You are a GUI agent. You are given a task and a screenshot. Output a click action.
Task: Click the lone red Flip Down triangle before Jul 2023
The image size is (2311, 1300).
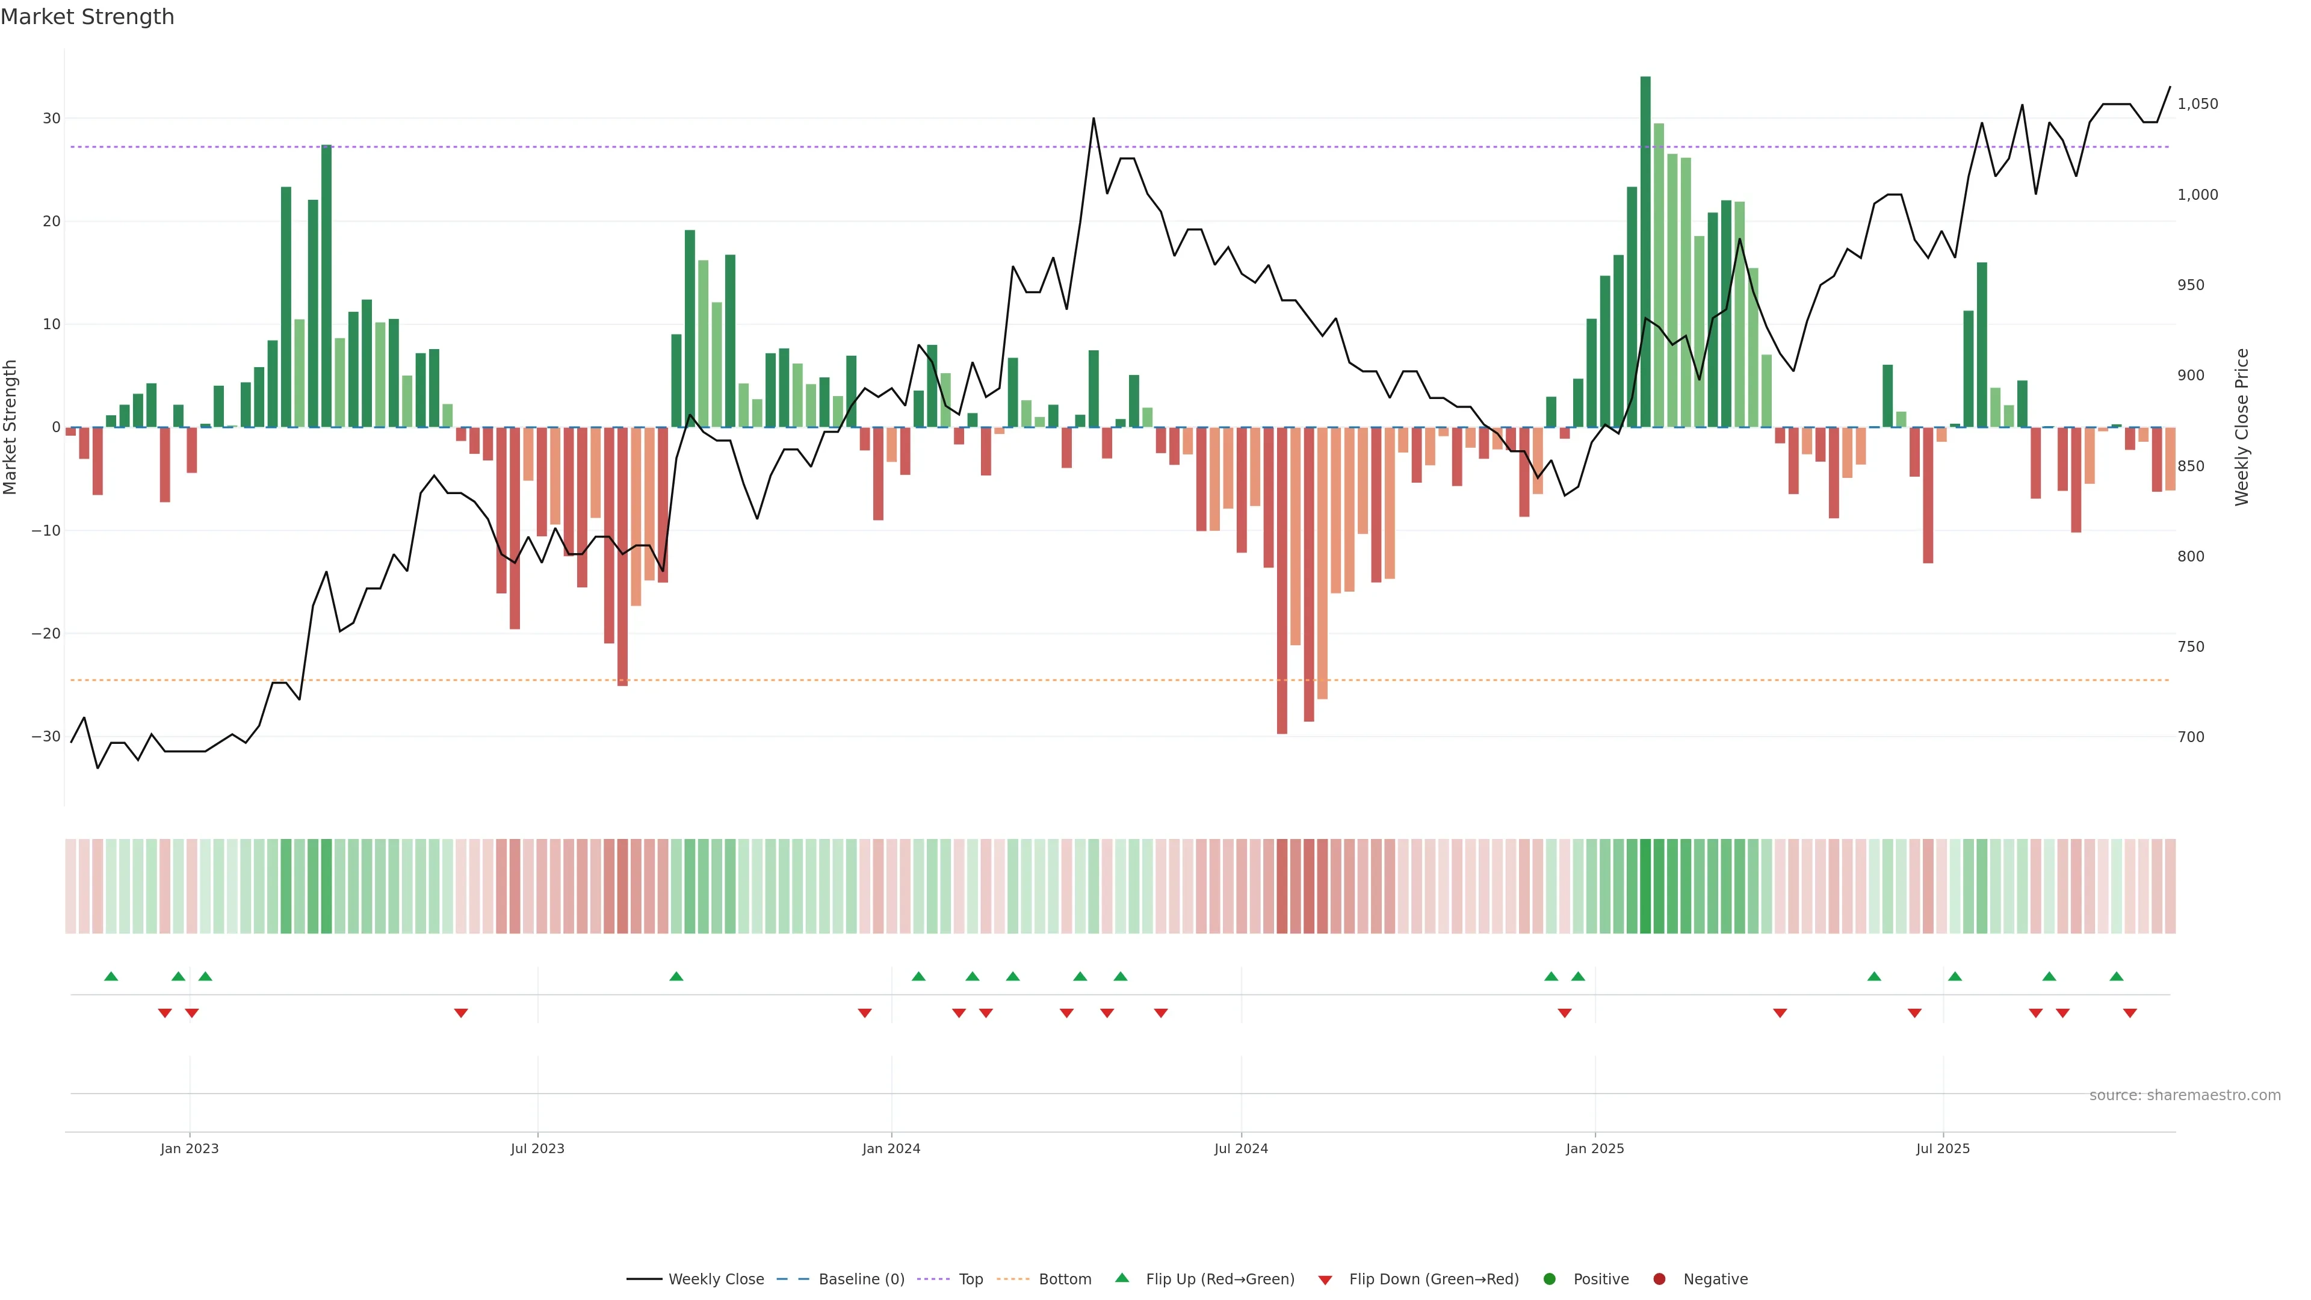461,1013
